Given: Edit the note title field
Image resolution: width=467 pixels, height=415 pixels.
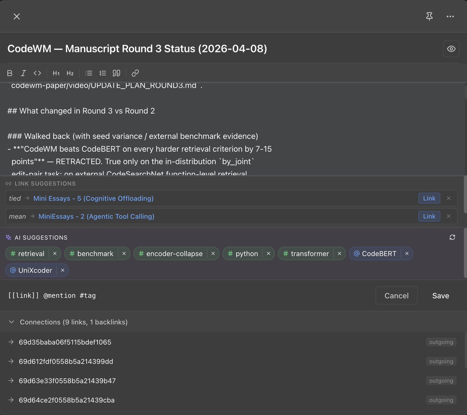Looking at the screenshot, I should (222, 49).
